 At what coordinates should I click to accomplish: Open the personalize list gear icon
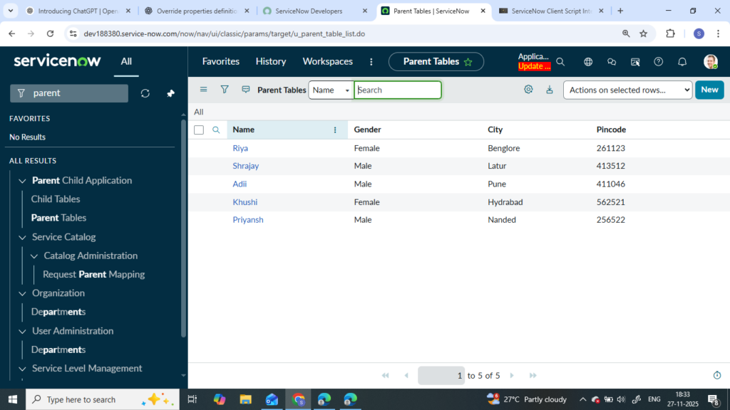coord(528,90)
